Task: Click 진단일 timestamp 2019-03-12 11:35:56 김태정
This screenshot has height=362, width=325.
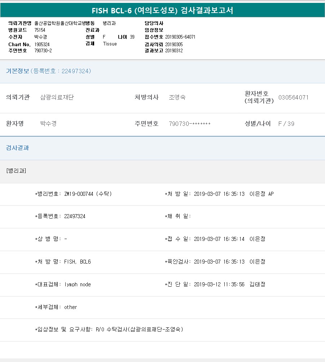Action: pos(229,284)
